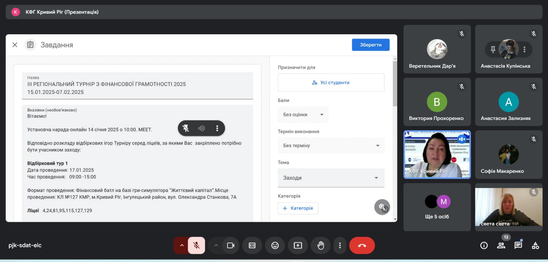Leave call with red hang-up button
Image resolution: width=548 pixels, height=262 pixels.
click(x=362, y=246)
